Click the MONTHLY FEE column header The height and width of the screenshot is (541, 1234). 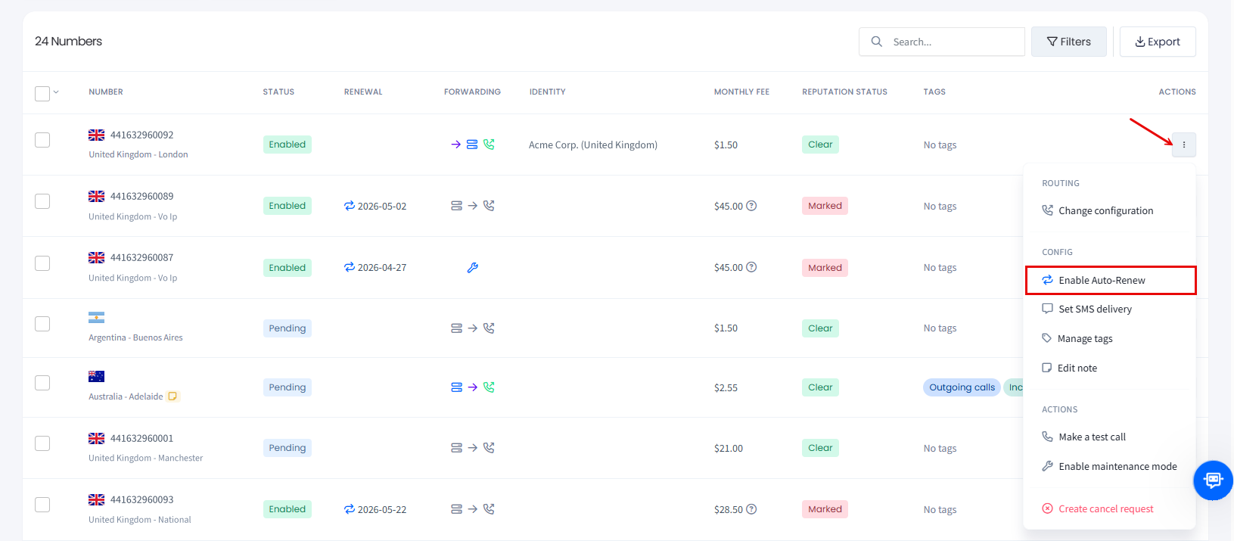point(741,92)
